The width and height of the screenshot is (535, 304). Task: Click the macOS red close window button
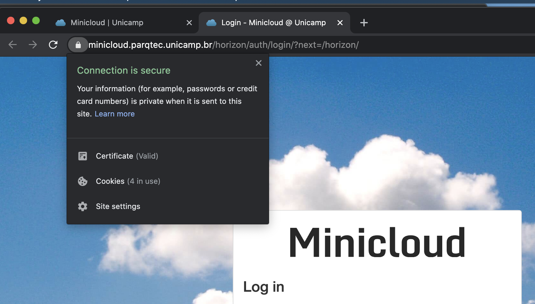[x=11, y=20]
